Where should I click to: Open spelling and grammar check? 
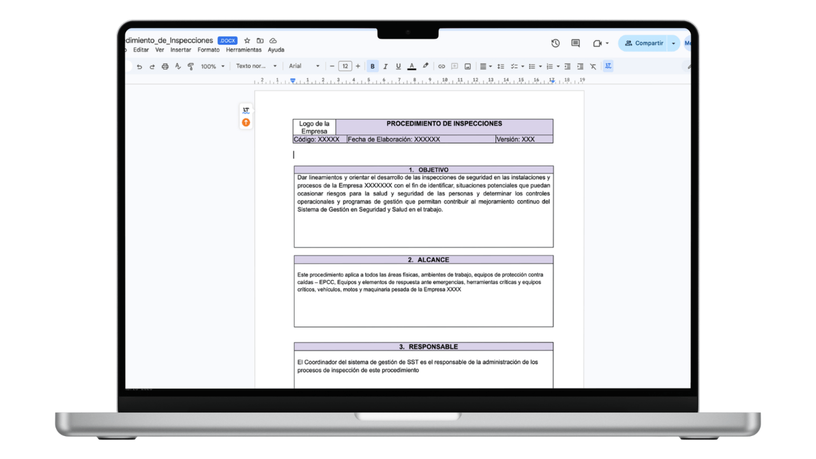[x=178, y=66]
